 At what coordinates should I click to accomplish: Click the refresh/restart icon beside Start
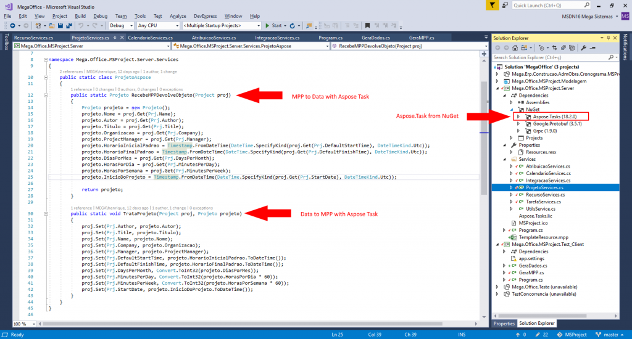point(292,26)
